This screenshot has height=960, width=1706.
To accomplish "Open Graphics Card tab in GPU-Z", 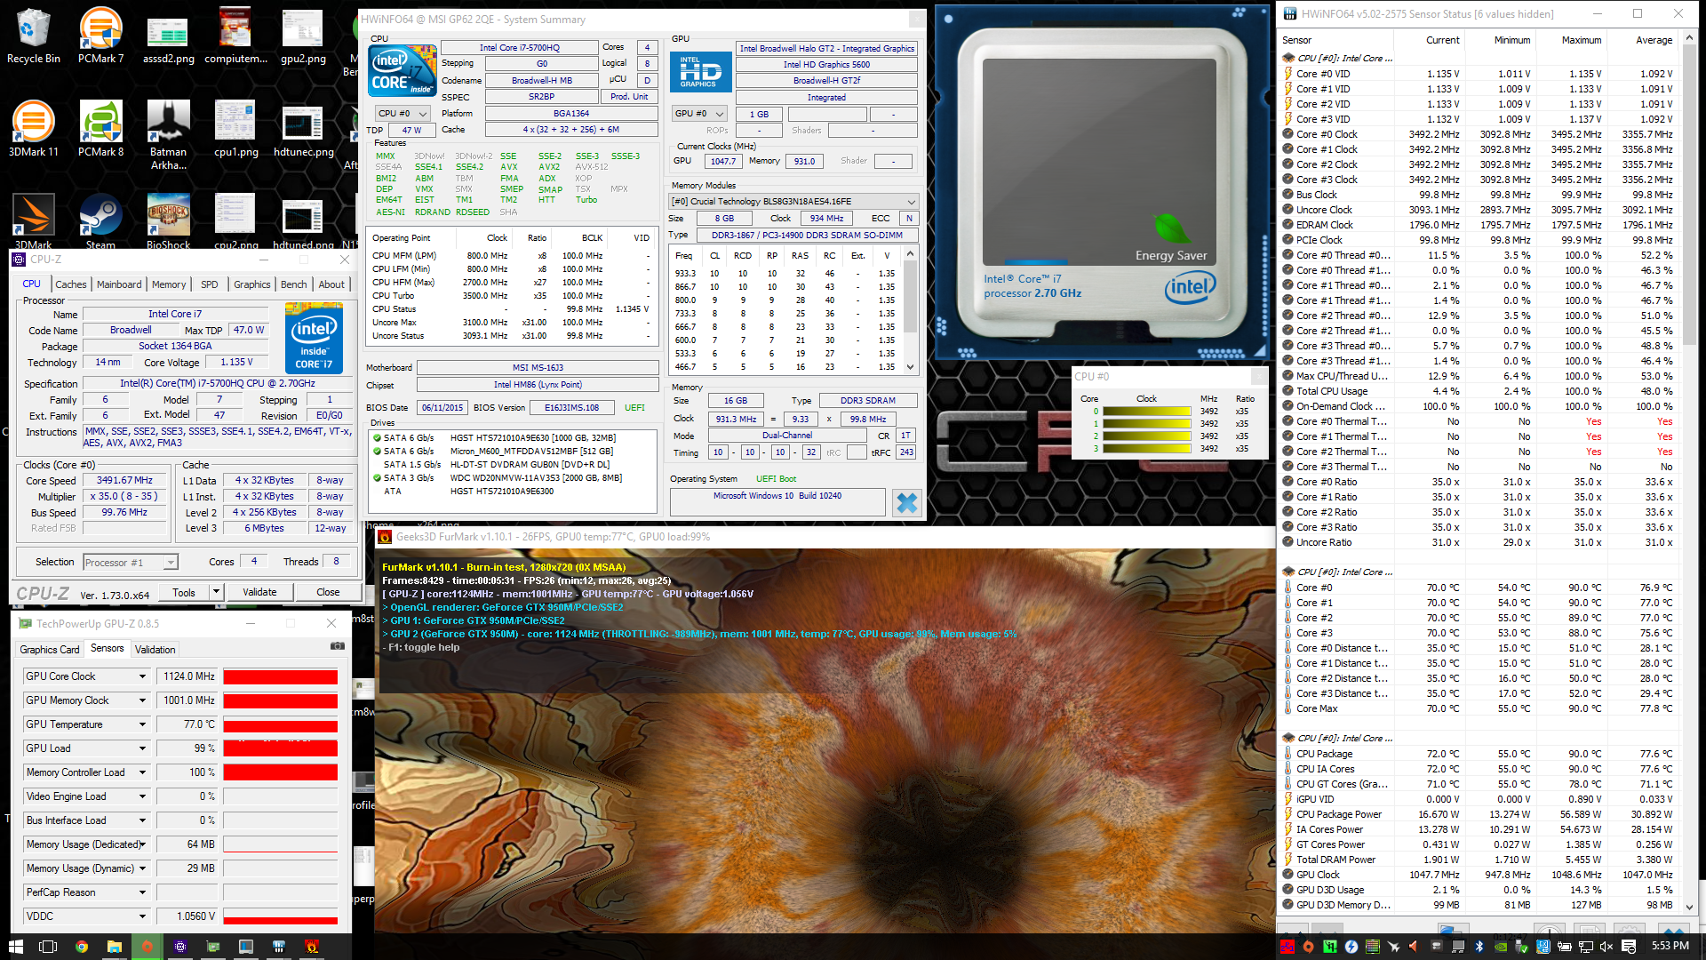I will [x=50, y=650].
